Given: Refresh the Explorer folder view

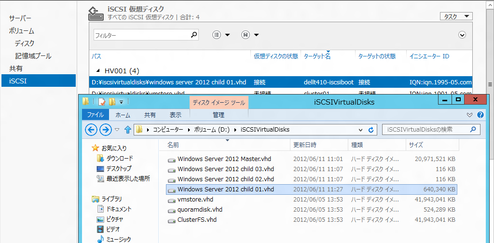Looking at the screenshot, I should tap(371, 129).
